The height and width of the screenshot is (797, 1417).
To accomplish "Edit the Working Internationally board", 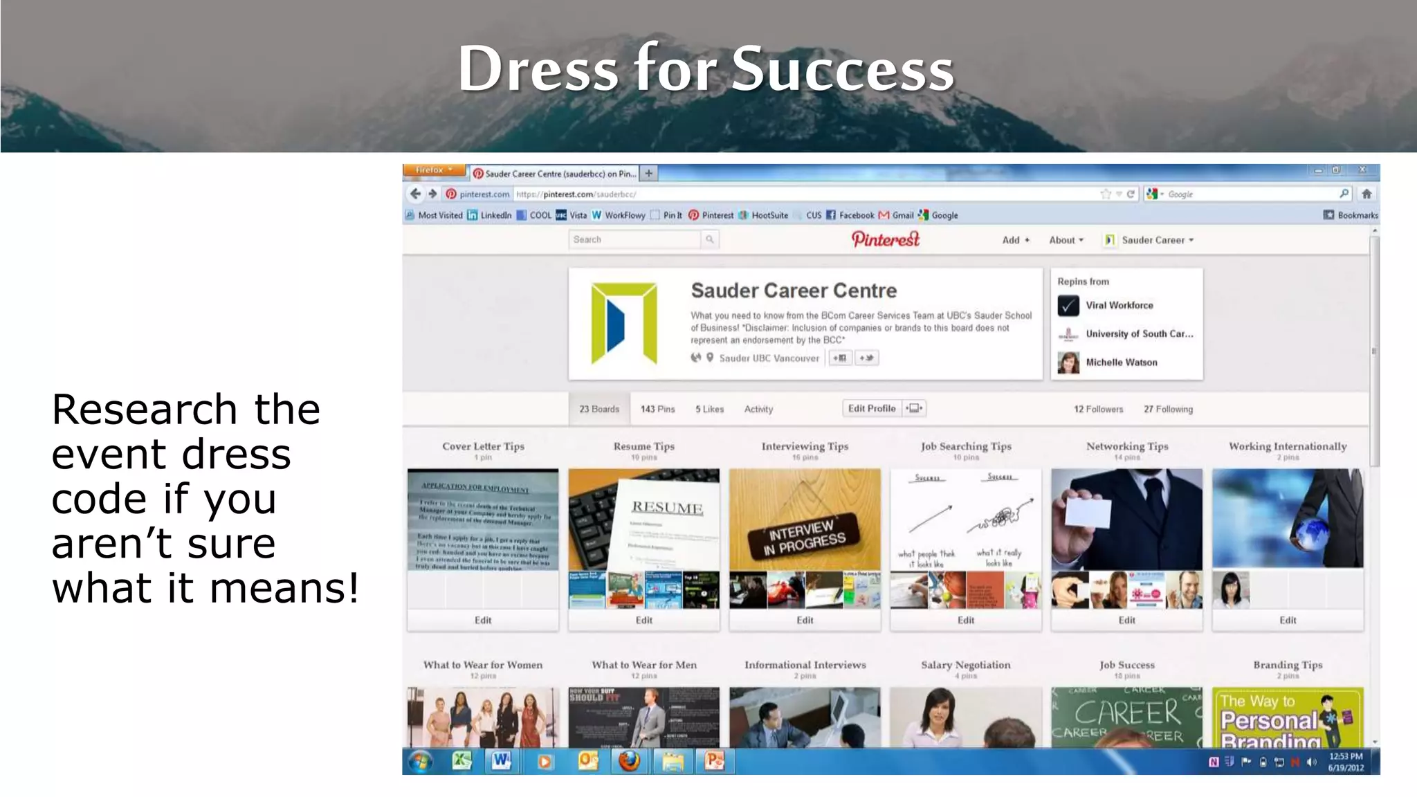I will click(x=1288, y=620).
